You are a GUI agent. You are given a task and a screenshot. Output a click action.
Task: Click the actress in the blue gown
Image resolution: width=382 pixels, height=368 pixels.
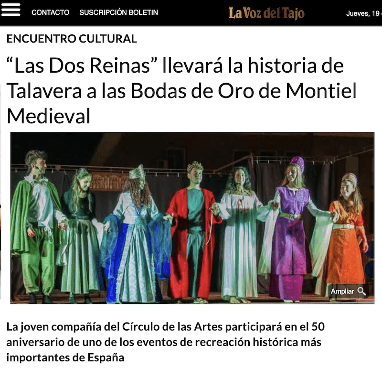pos(137,234)
